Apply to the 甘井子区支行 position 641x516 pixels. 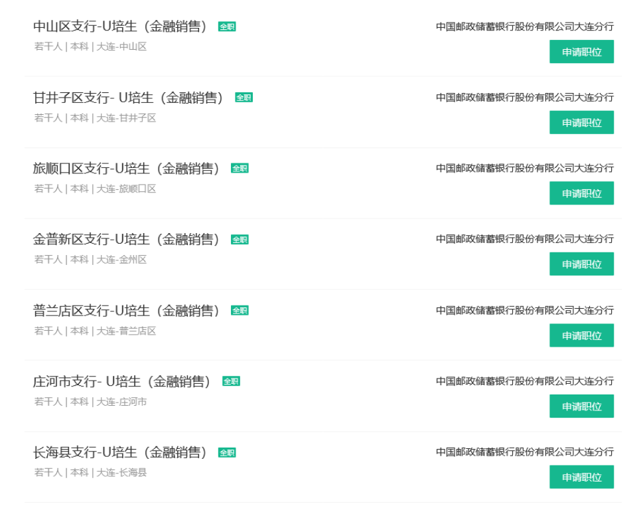pos(581,123)
